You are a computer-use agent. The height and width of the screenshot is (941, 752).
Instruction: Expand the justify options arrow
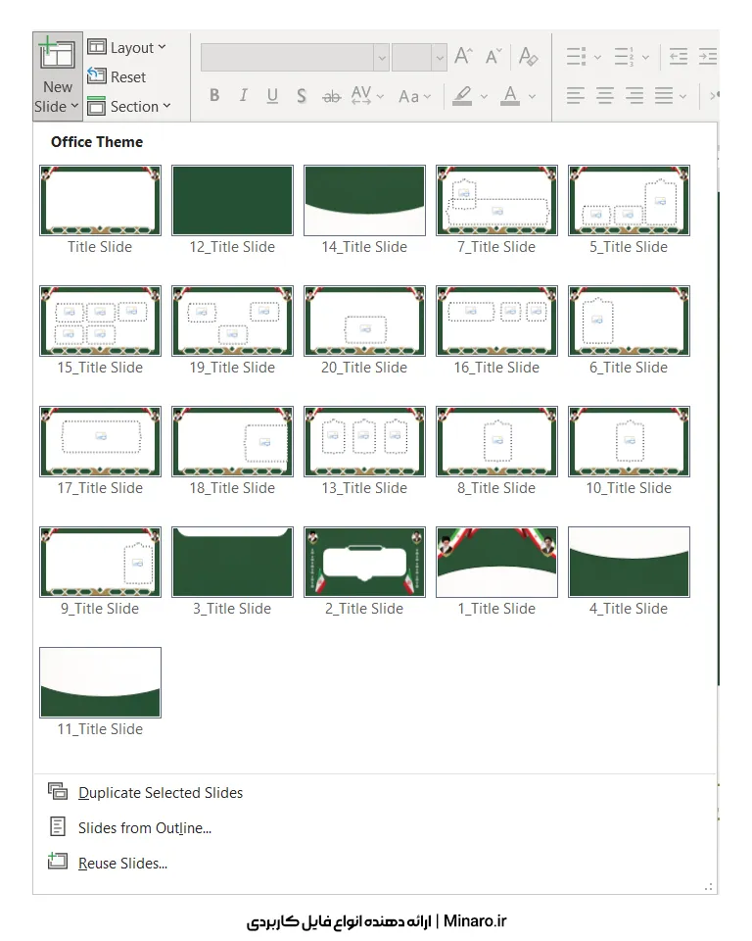click(x=682, y=96)
